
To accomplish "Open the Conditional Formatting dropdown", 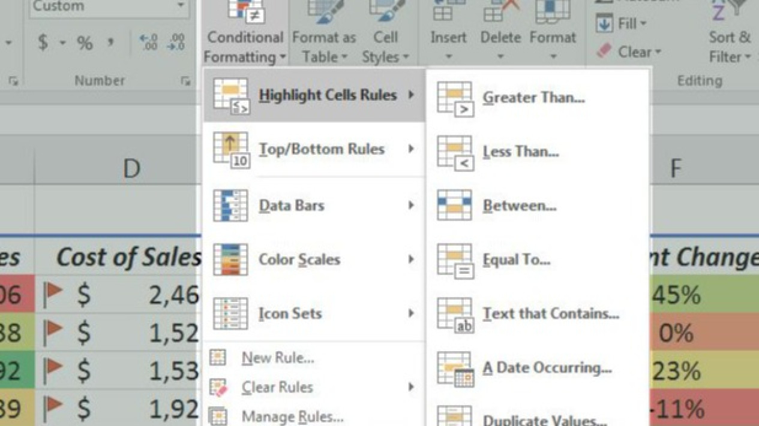I will (x=244, y=34).
